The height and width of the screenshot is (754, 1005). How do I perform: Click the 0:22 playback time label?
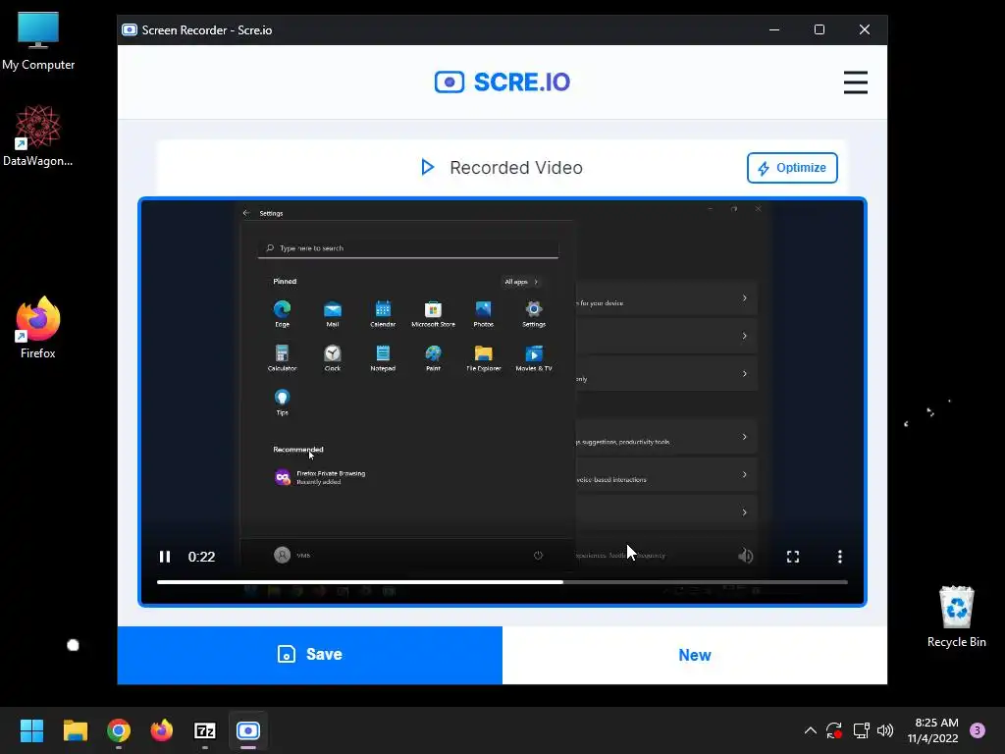[201, 557]
